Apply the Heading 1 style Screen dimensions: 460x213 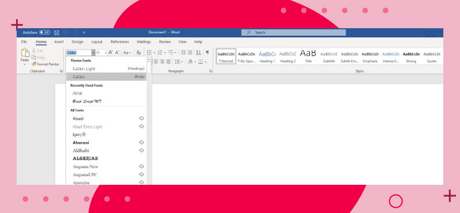pyautogui.click(x=267, y=56)
